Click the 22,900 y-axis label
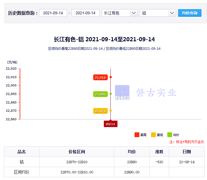The width and height of the screenshot is (207, 180). pyautogui.click(x=11, y=85)
